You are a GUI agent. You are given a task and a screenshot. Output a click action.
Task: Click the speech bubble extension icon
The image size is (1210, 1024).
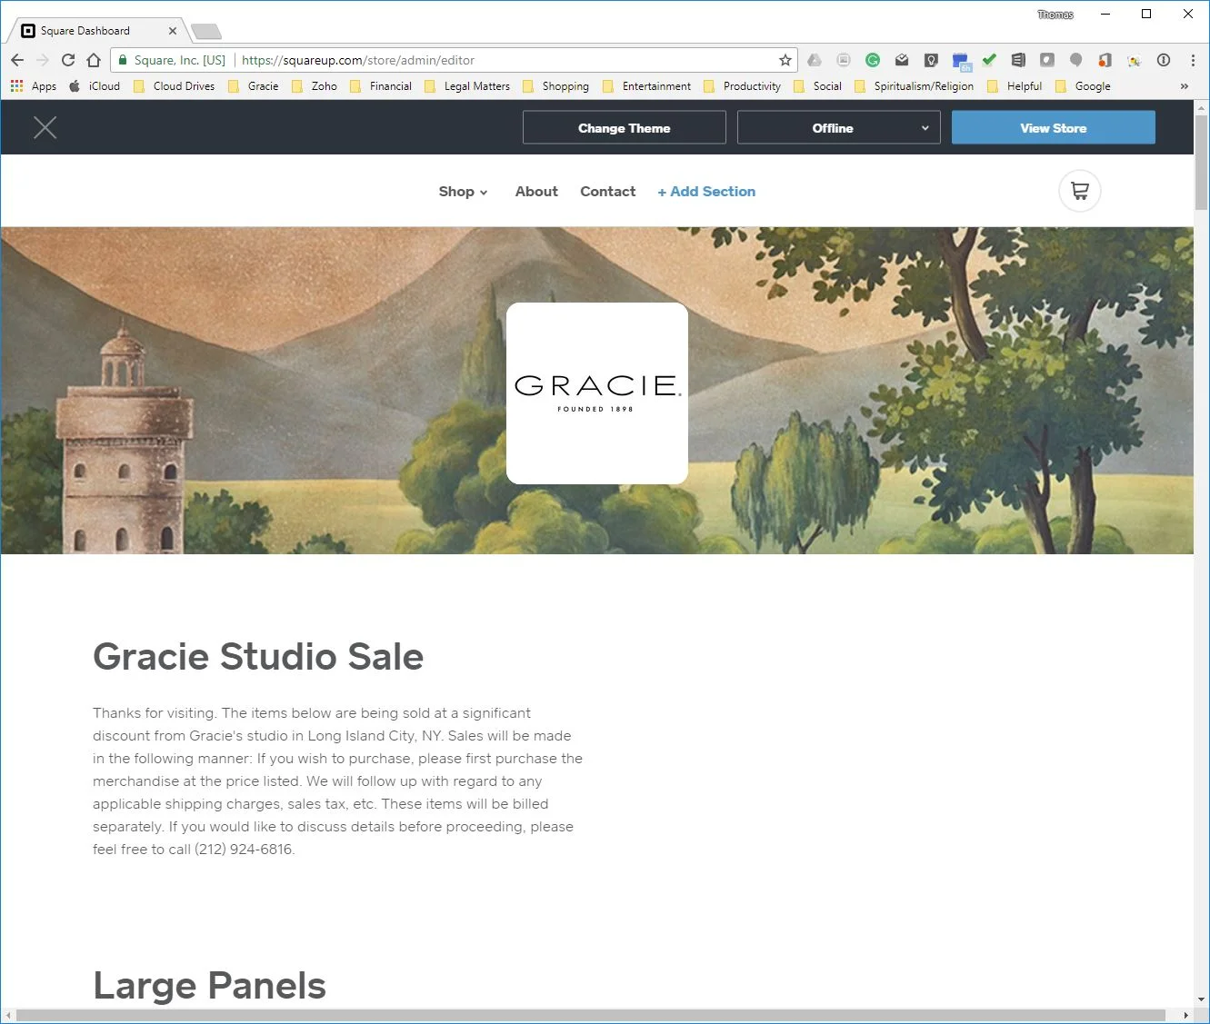tap(1076, 60)
